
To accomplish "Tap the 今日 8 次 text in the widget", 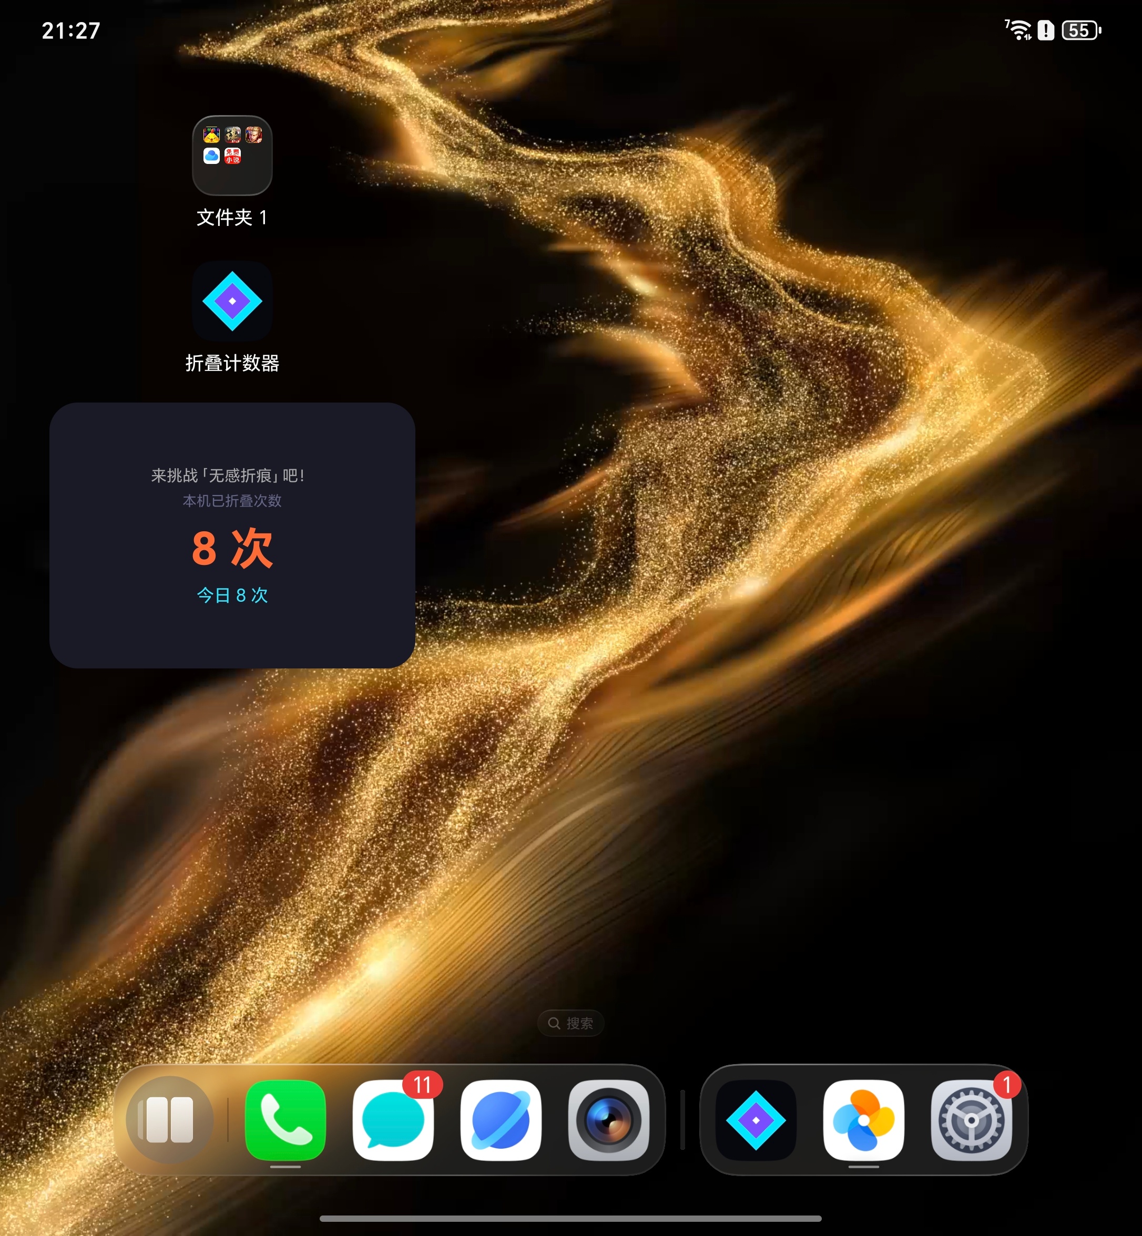I will [231, 595].
